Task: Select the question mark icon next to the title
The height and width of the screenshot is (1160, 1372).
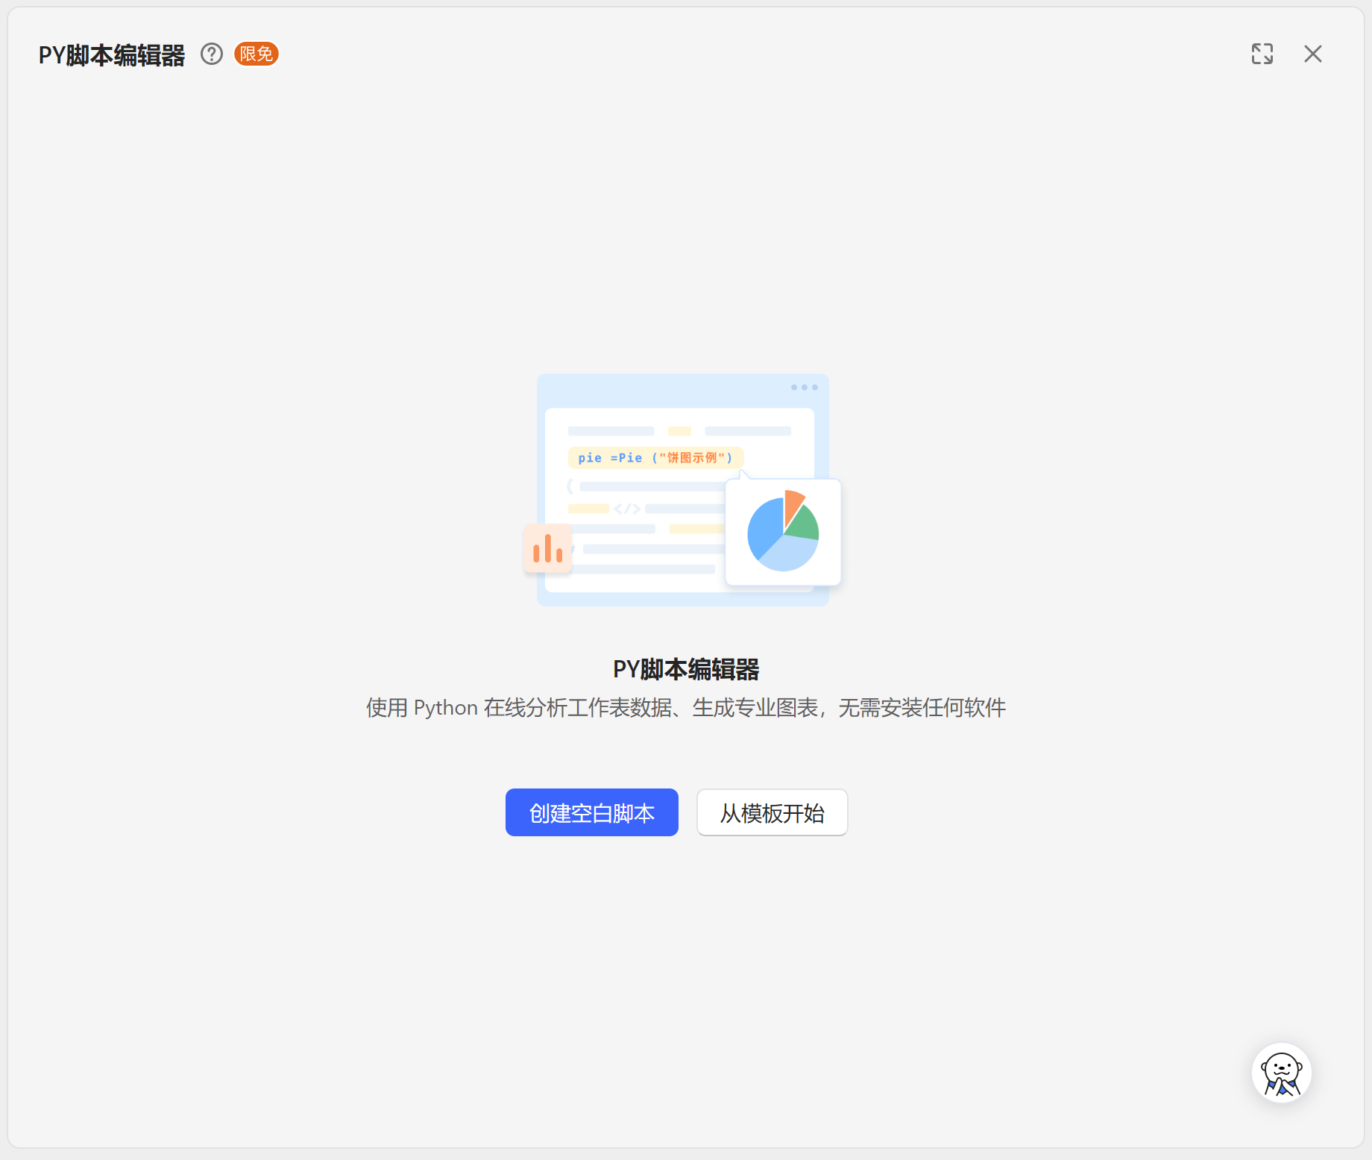Action: coord(212,54)
